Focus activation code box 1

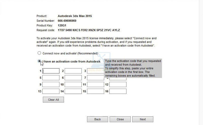pos(51,71)
